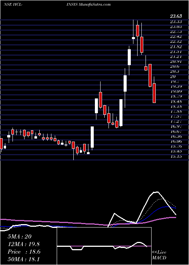Screen dimensions: 189x265
Task: Select the 23.63 top price label
Action: point(176,16)
